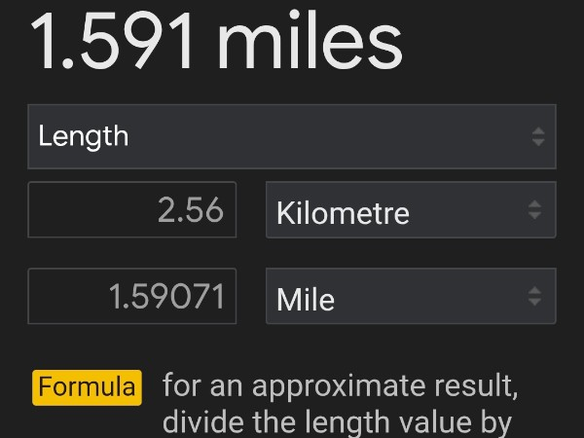Click the "for an approximate result" line
Image resolution: width=584 pixels, height=438 pixels.
(339, 386)
